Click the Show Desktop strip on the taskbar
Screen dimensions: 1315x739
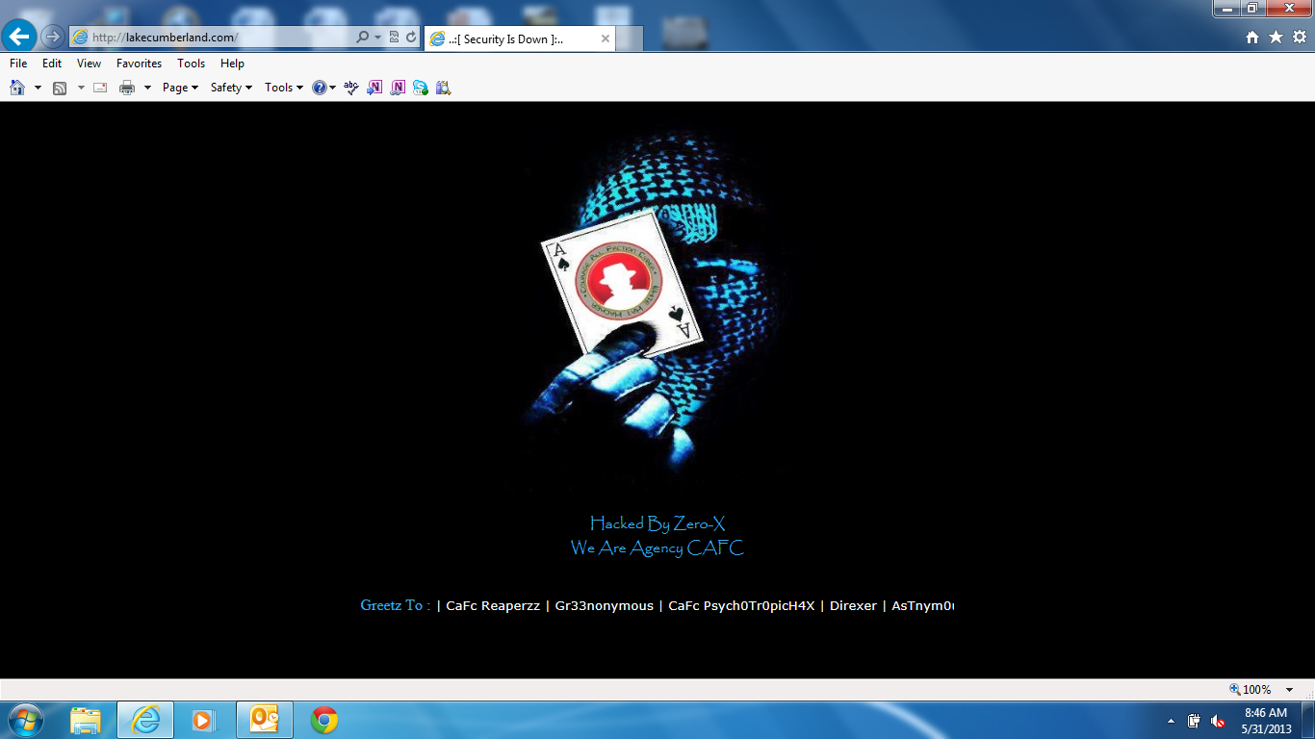(1308, 721)
